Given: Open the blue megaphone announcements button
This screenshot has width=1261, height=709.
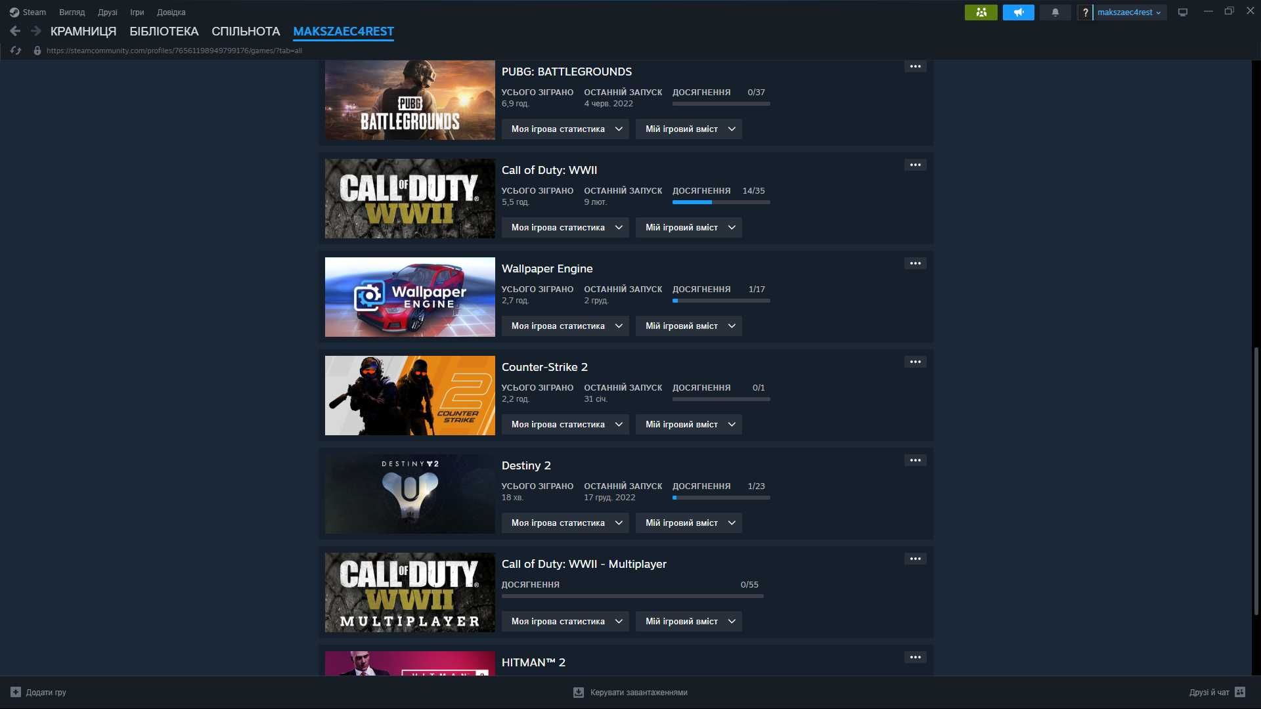Looking at the screenshot, I should [1019, 12].
